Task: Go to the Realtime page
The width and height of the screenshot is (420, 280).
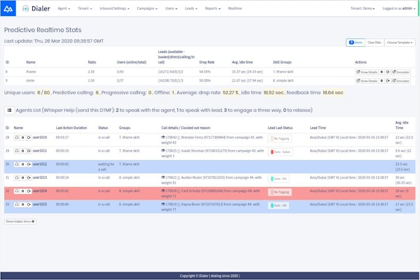Action: coord(235,8)
